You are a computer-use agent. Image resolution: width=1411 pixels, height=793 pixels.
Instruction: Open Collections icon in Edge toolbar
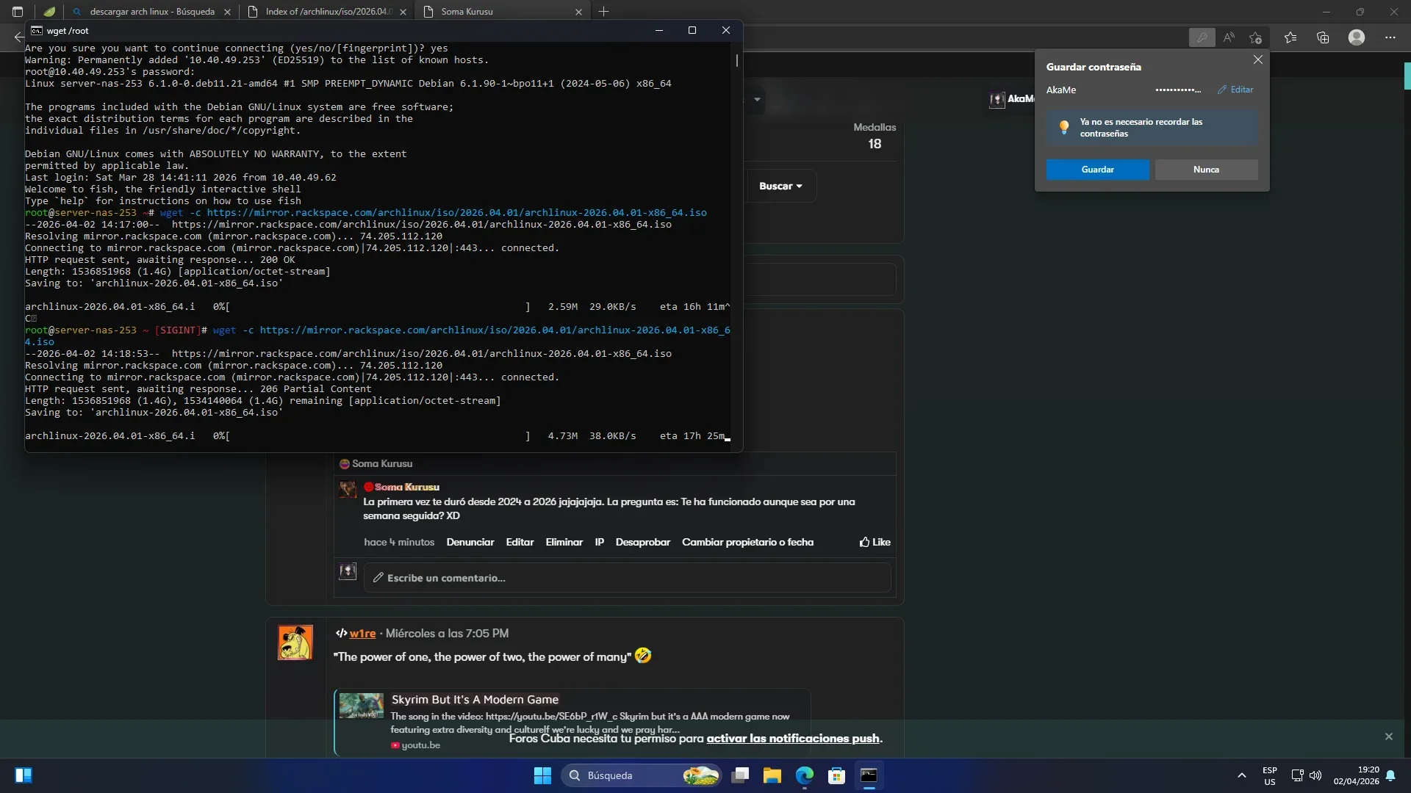(1323, 37)
